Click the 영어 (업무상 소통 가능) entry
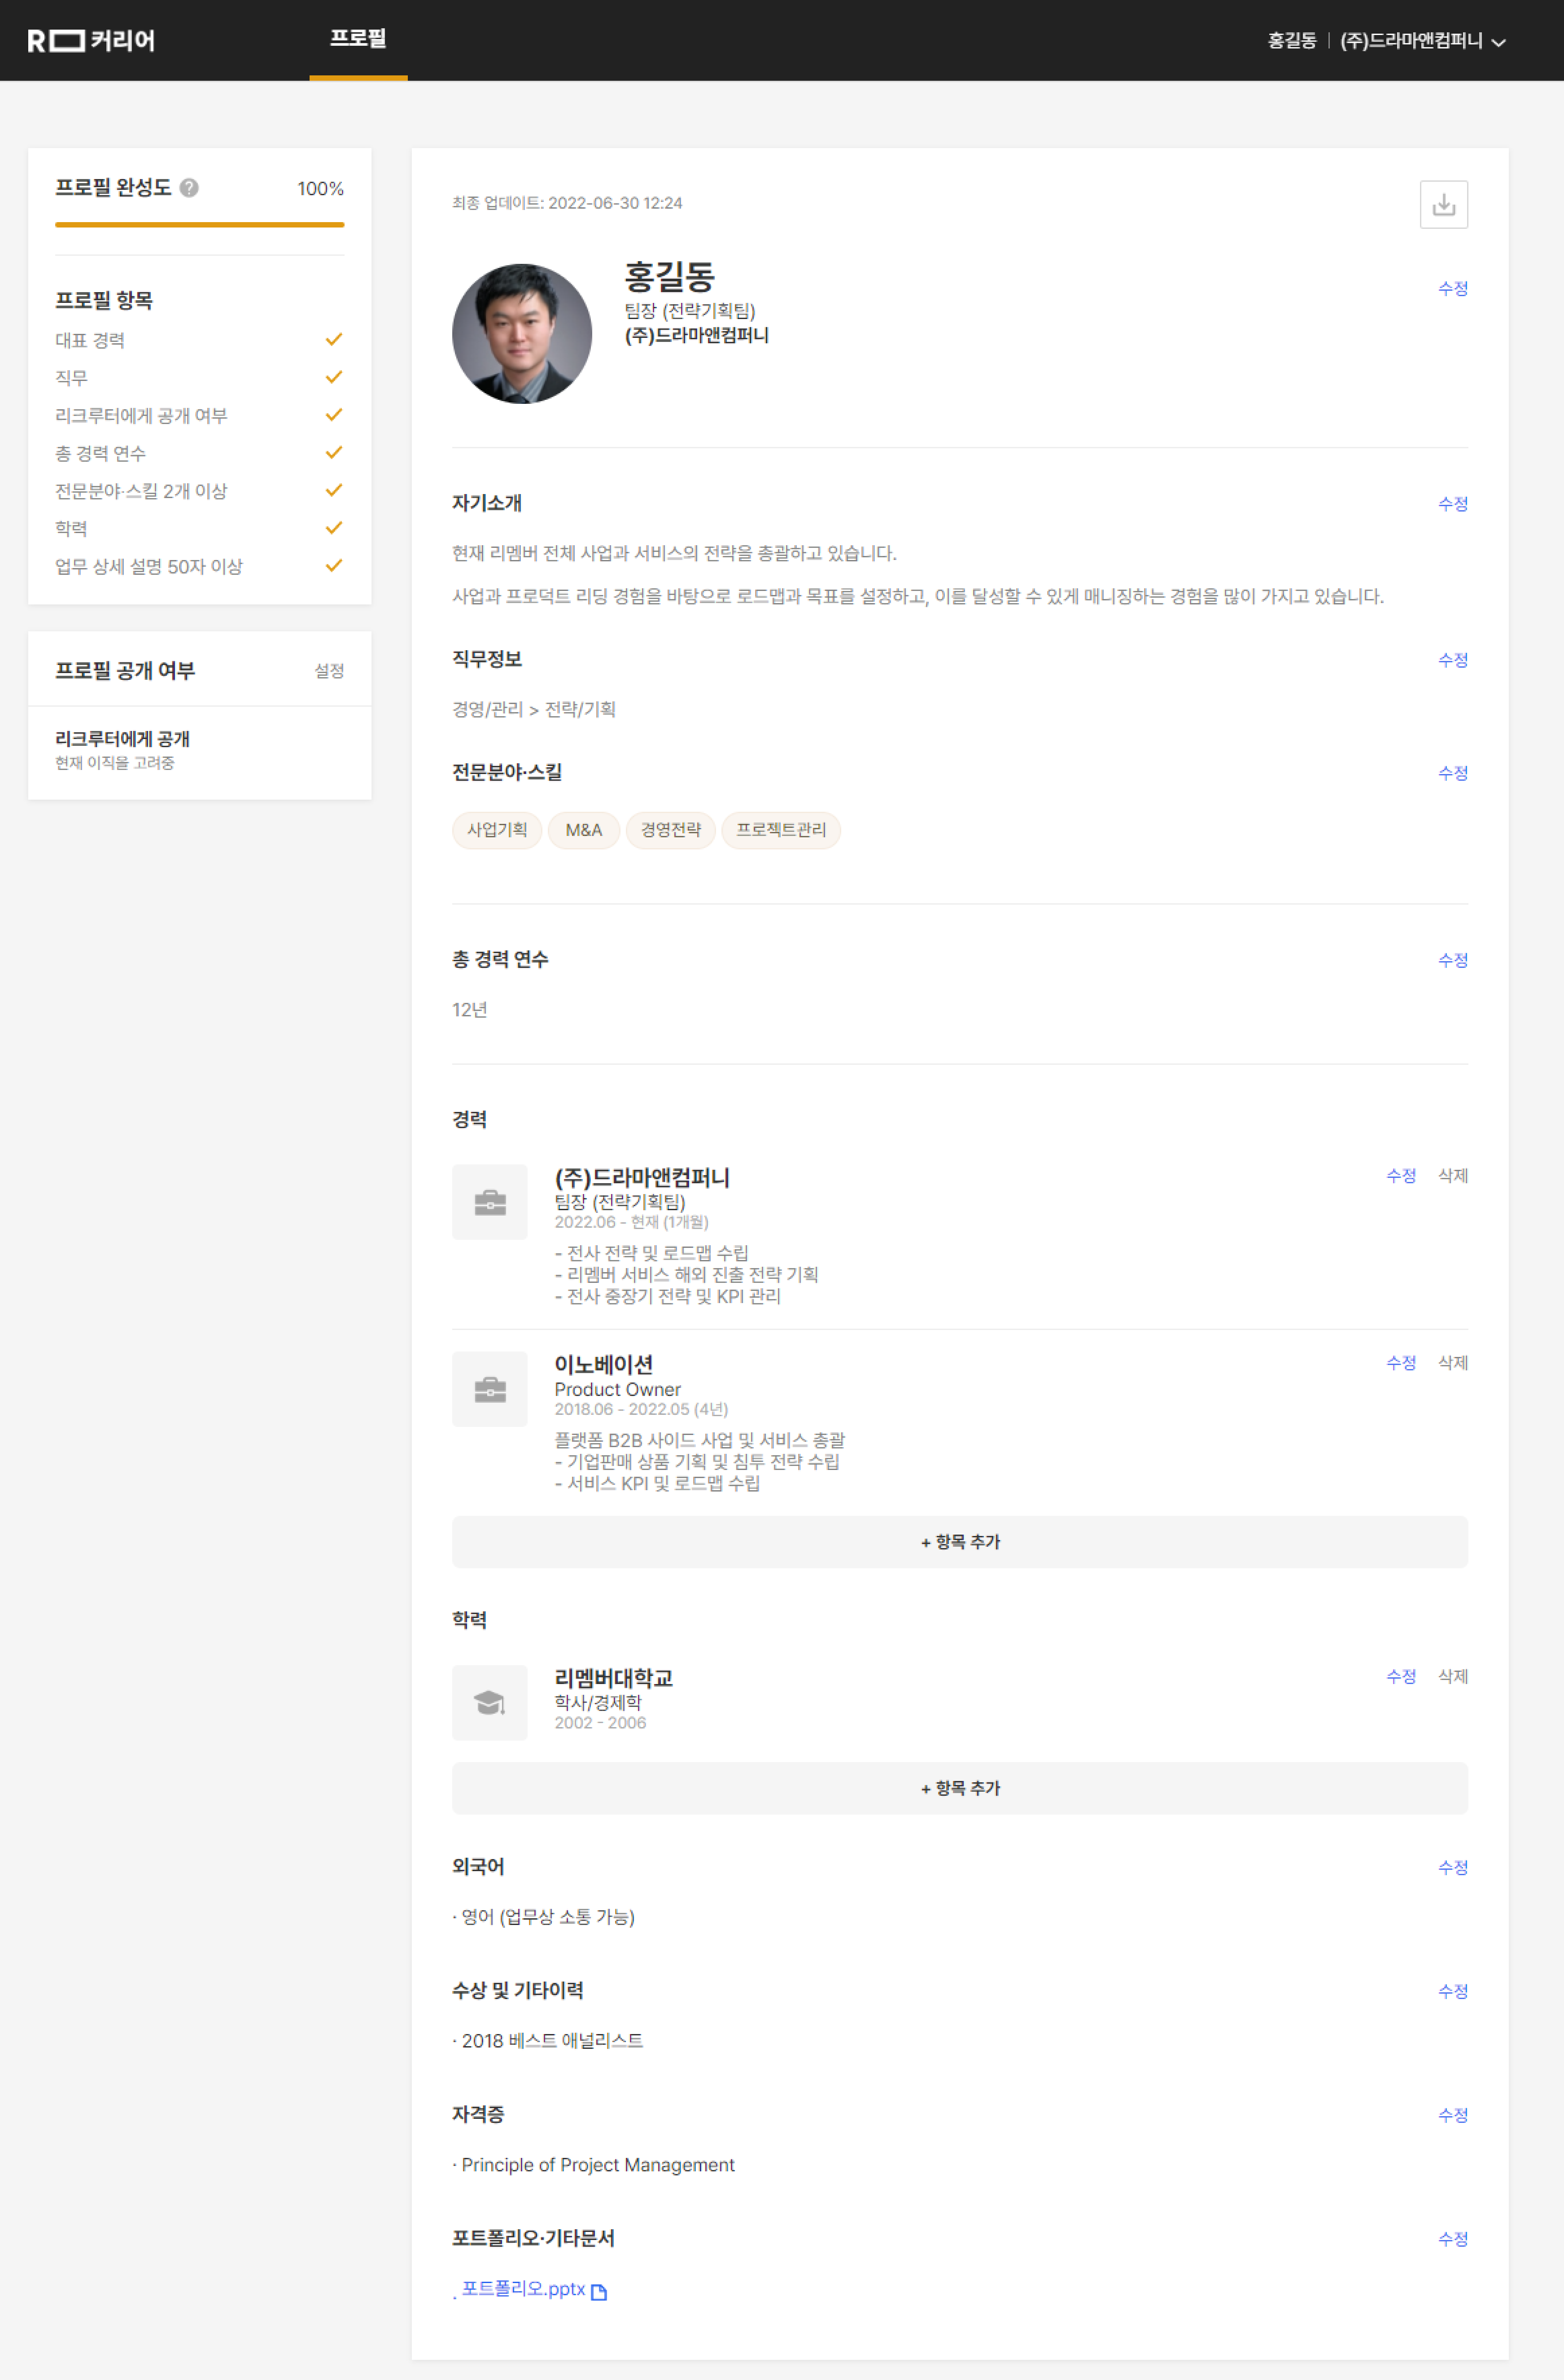 [547, 1917]
